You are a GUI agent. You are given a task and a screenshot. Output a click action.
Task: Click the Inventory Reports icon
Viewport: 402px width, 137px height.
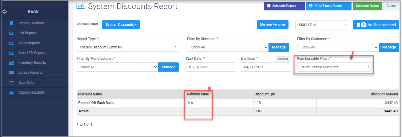(11, 63)
